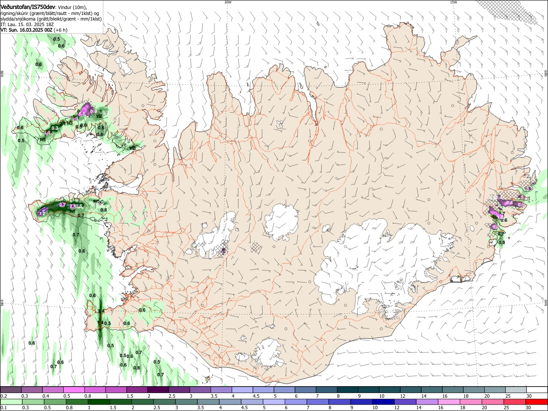Viewport: 548px width, 411px height.
Task: Pick the pure red 30 swatch on rain scale
Action: (x=536, y=402)
